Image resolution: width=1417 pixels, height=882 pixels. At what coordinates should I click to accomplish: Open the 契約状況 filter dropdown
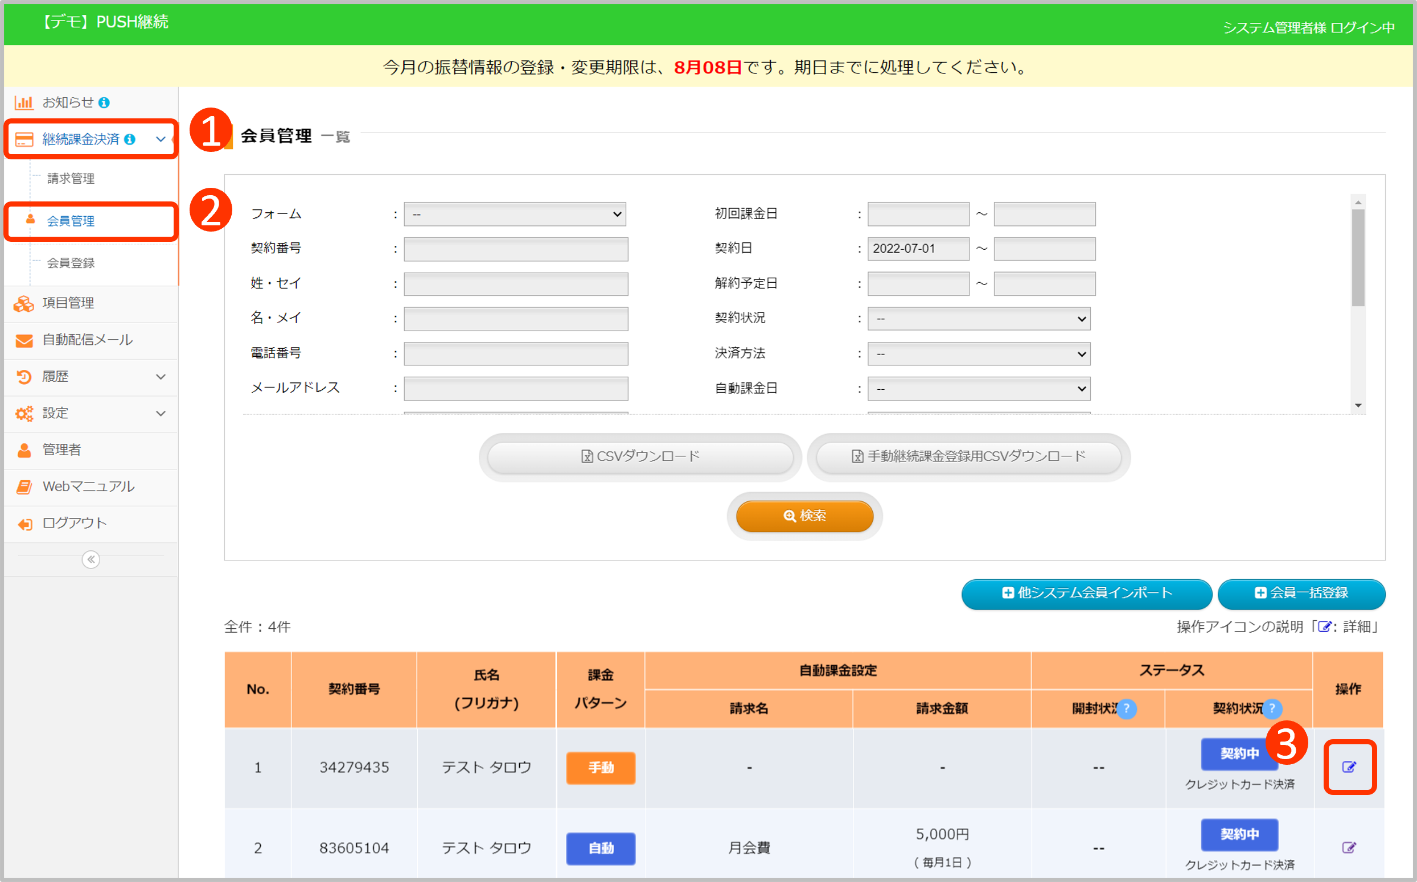pyautogui.click(x=978, y=319)
